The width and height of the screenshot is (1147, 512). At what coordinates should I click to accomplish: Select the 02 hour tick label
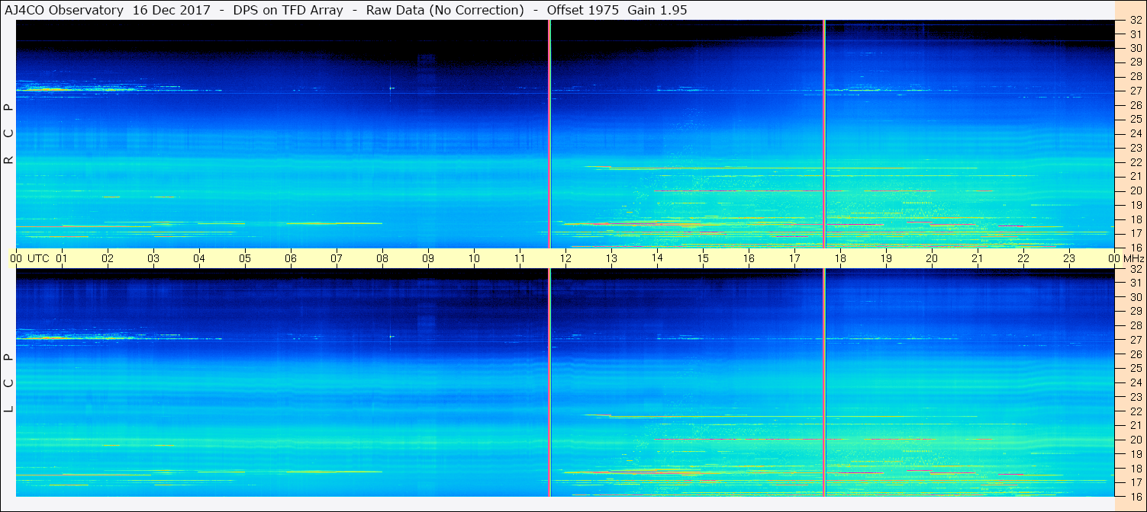coord(108,258)
